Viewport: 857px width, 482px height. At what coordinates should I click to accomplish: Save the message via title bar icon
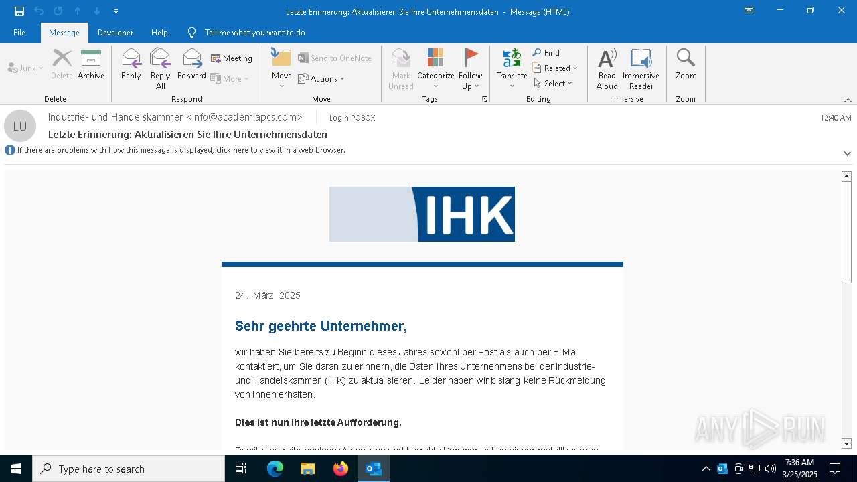(x=19, y=11)
